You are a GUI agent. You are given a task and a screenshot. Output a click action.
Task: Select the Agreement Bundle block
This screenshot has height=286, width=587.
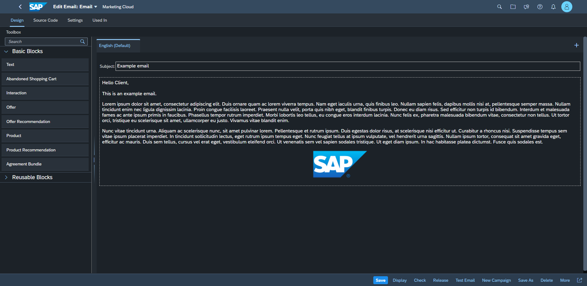tap(45, 164)
